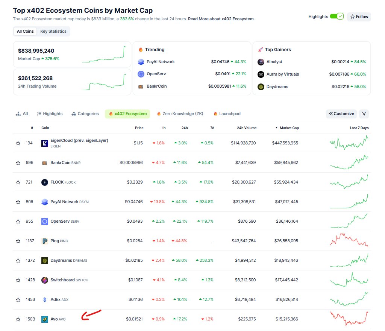Select the All category filter
Screen dimensions: 385x331
tap(22, 114)
